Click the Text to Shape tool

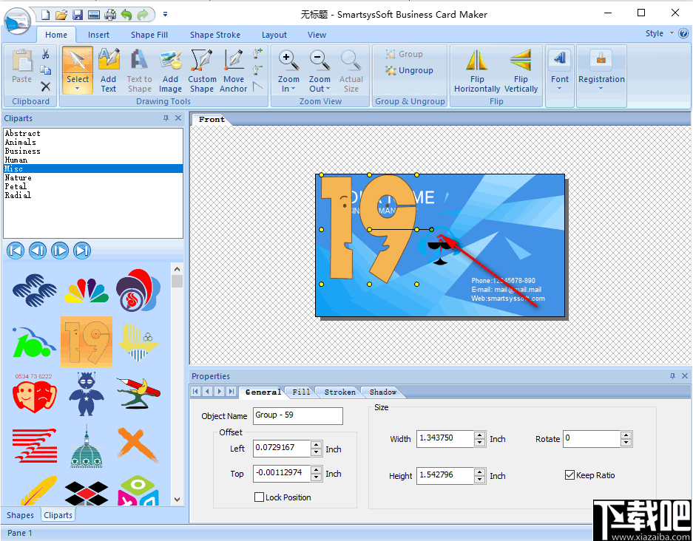(x=139, y=70)
